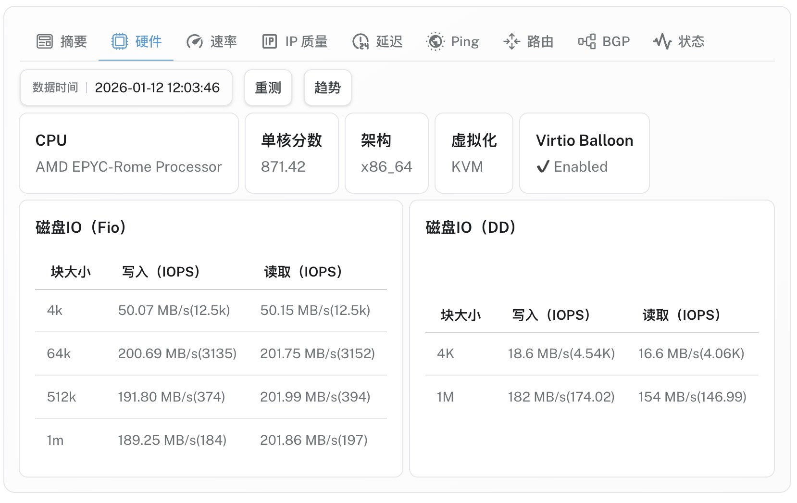Switch to the 摘要 tab
The width and height of the screenshot is (797, 503).
coord(73,41)
